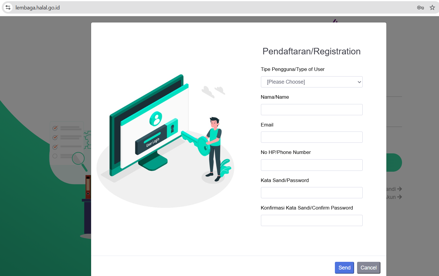Image resolution: width=439 pixels, height=276 pixels.
Task: Click the Kata Sandi/Password label
Action: coord(285,180)
